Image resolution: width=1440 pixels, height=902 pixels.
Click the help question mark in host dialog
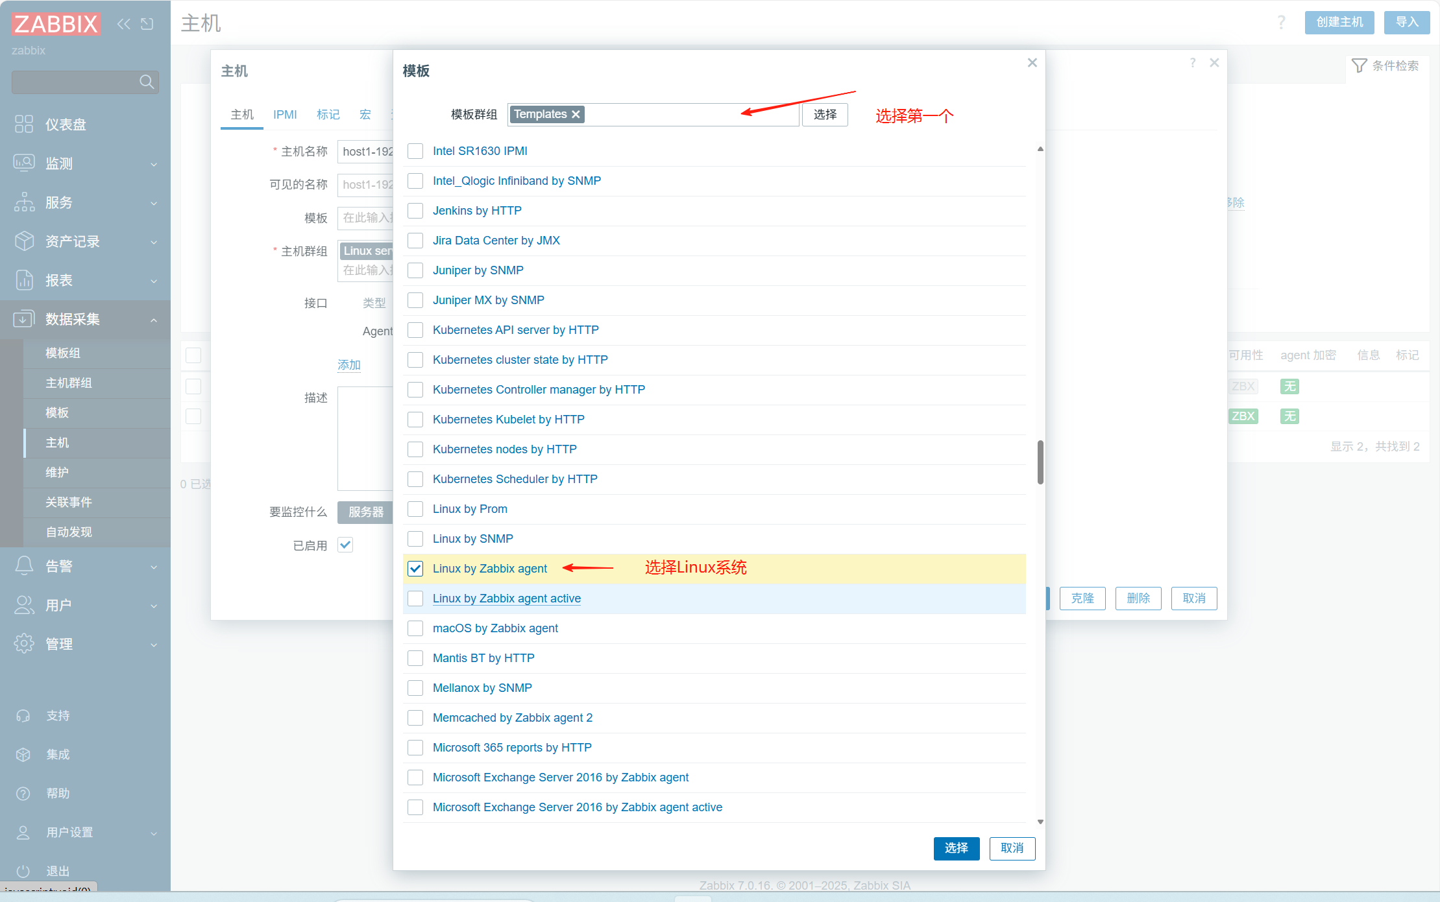(1193, 62)
